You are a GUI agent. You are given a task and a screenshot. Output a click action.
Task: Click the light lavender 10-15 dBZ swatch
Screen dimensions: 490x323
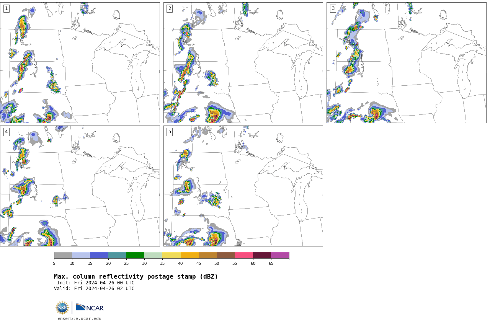point(81,255)
